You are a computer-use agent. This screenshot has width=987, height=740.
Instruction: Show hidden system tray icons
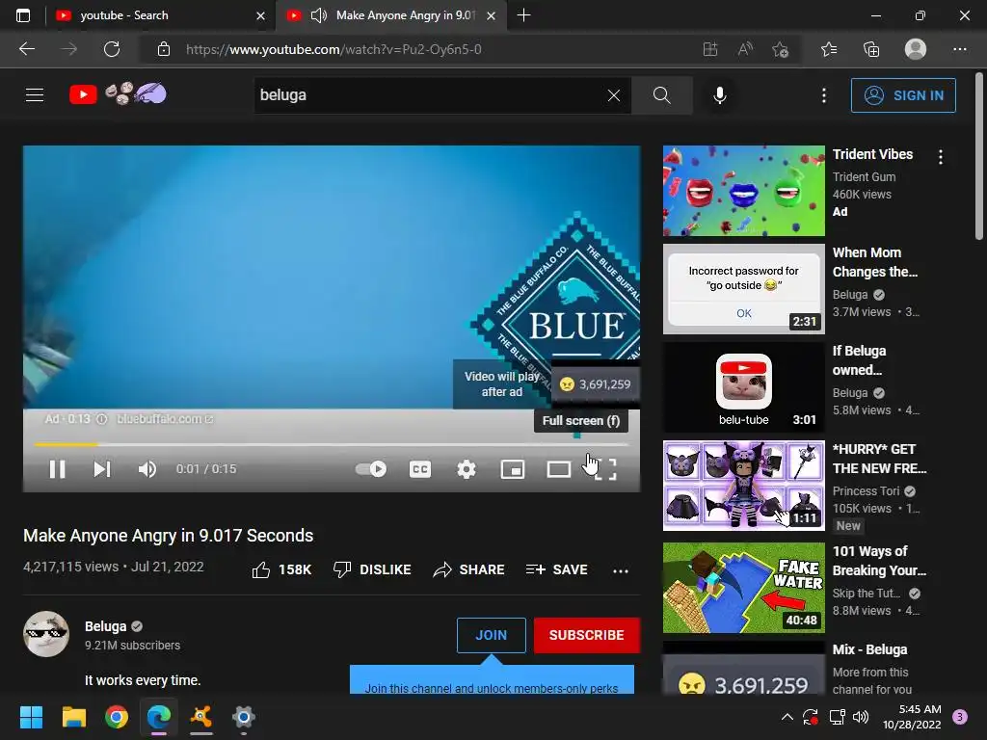(787, 717)
